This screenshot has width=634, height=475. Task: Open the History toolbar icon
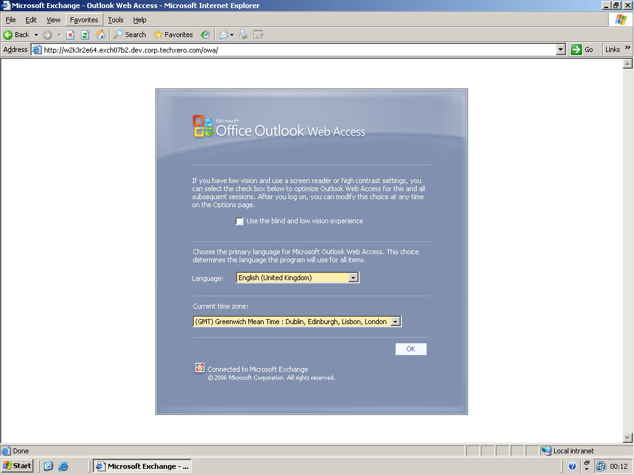pos(205,35)
